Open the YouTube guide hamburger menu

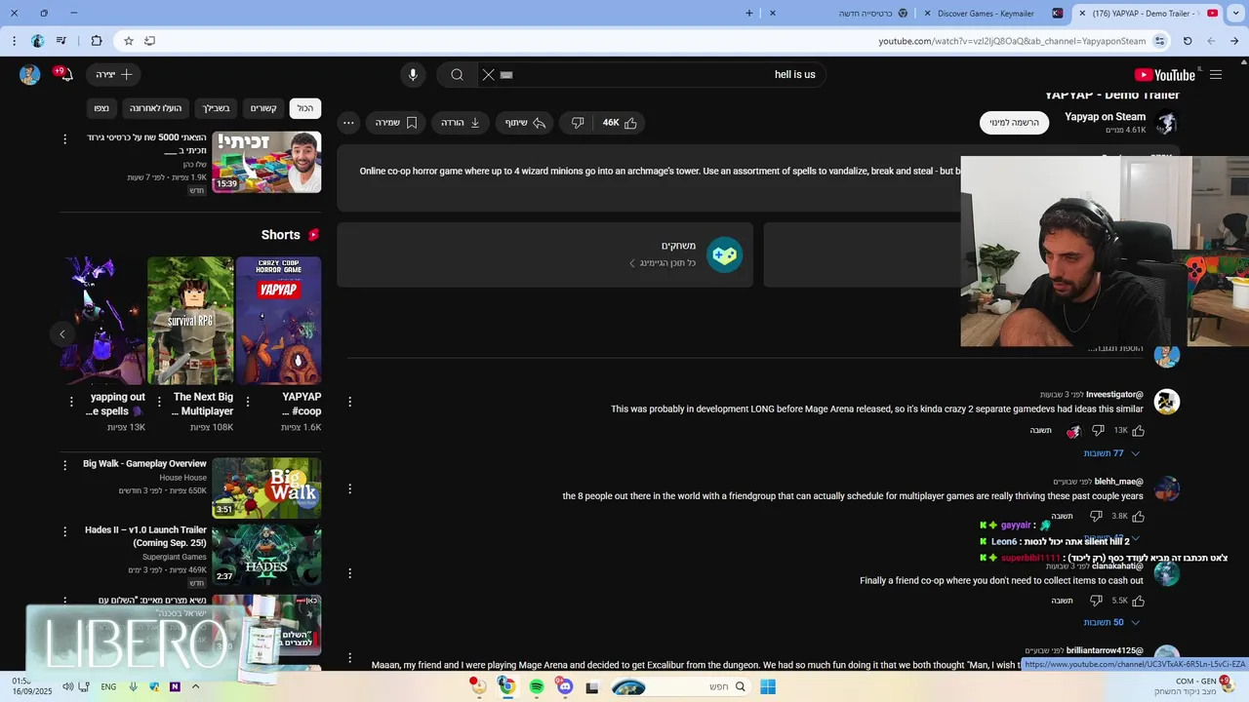[x=1216, y=75]
